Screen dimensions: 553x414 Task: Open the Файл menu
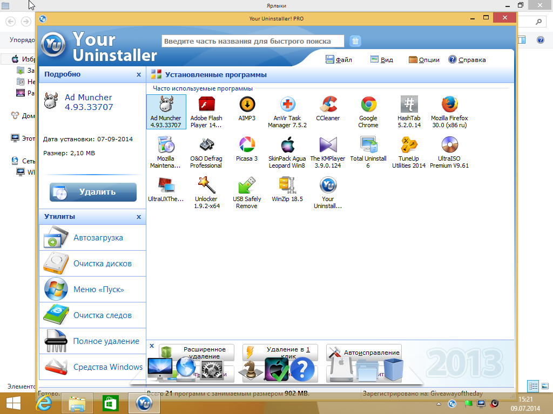pyautogui.click(x=339, y=59)
